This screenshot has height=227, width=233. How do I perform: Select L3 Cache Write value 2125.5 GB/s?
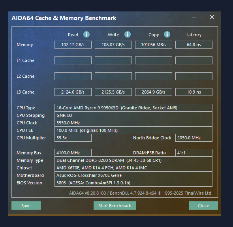click(x=113, y=92)
